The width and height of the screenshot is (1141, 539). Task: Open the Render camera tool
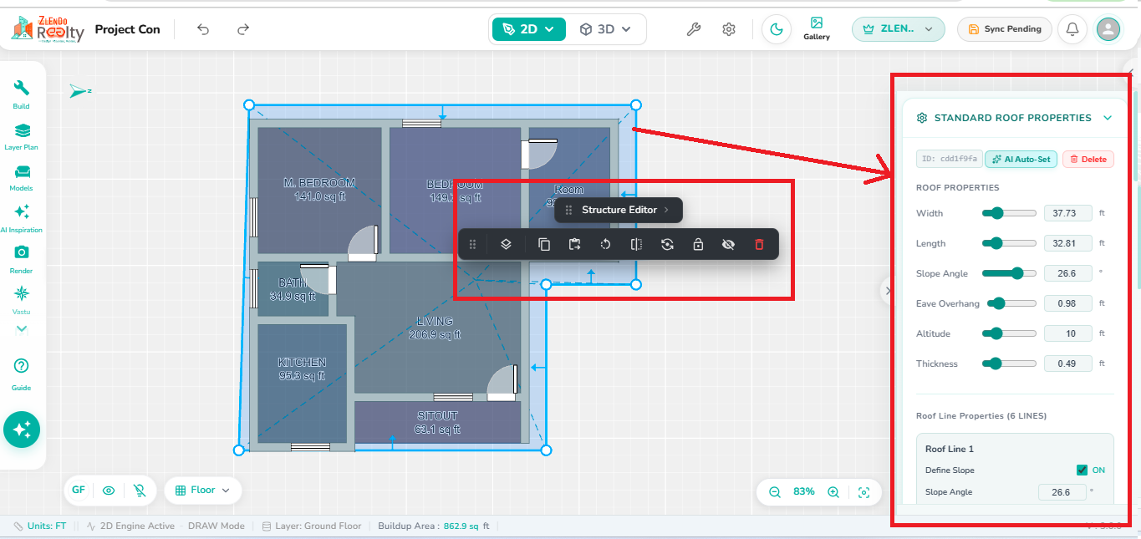(x=22, y=257)
